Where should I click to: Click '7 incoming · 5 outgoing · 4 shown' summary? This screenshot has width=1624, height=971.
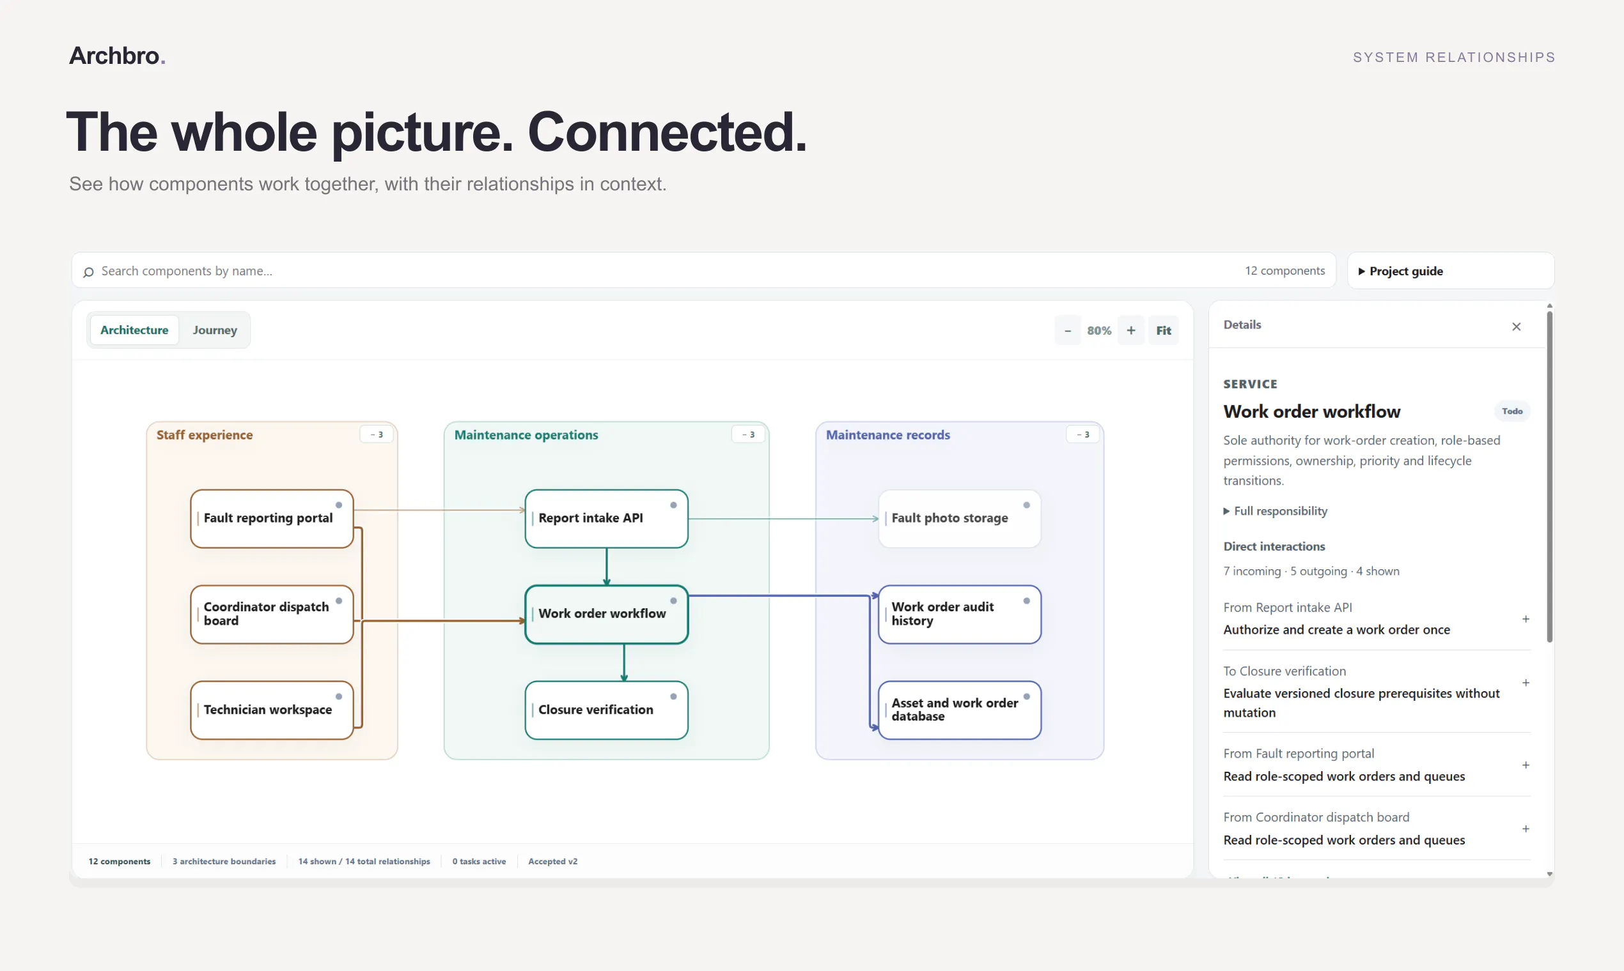click(1311, 571)
